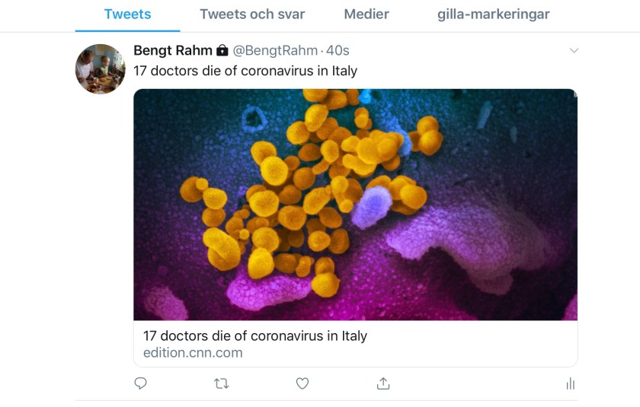Expand the tweet options chevron
Screen dimensions: 640x407
pyautogui.click(x=574, y=51)
